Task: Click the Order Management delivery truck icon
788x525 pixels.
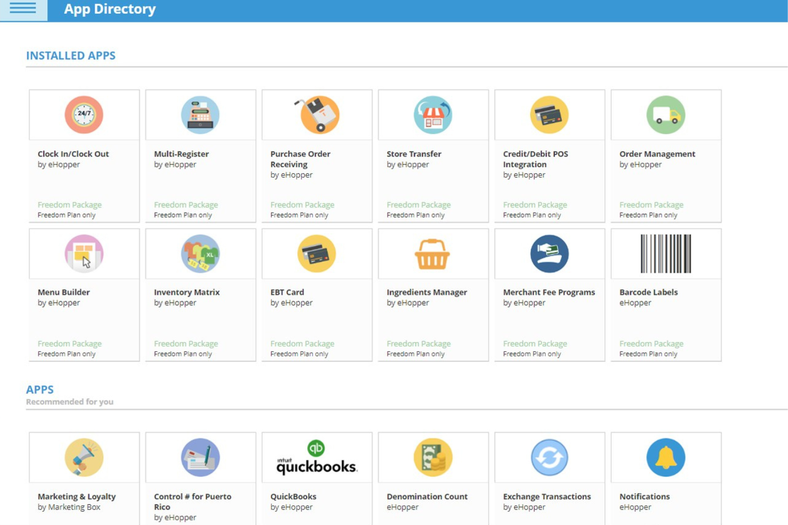Action: [666, 114]
